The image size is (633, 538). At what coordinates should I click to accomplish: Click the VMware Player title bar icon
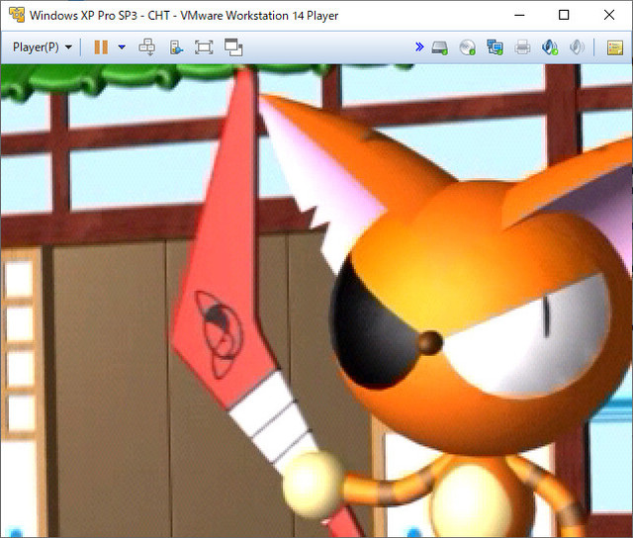tap(17, 15)
